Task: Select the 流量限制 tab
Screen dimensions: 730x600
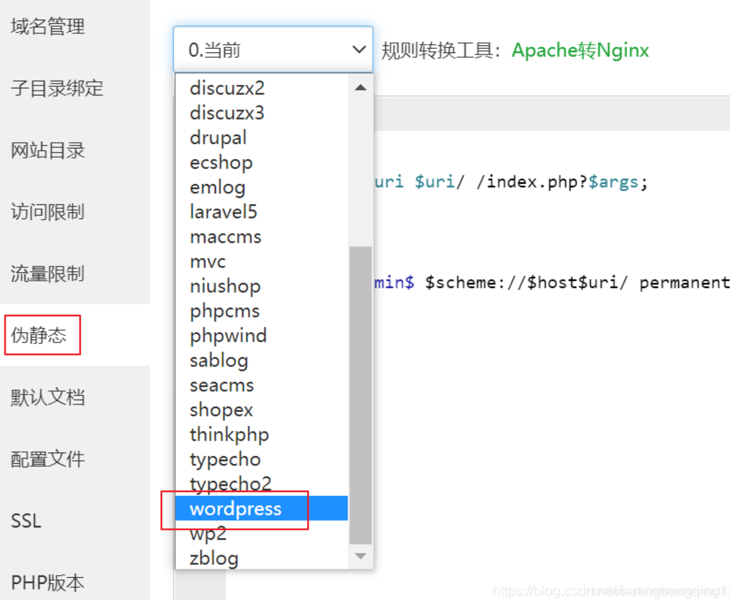Action: click(x=48, y=274)
